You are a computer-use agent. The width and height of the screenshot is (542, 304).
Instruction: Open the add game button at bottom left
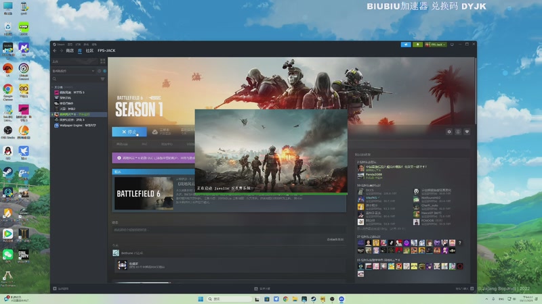click(x=61, y=288)
